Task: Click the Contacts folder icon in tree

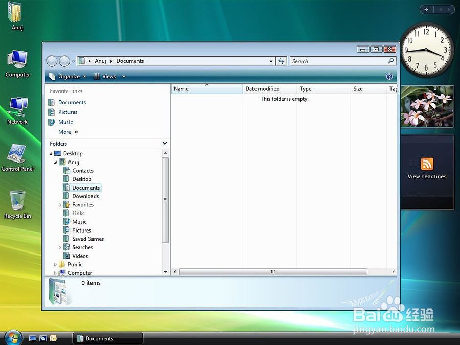Action: [x=67, y=170]
